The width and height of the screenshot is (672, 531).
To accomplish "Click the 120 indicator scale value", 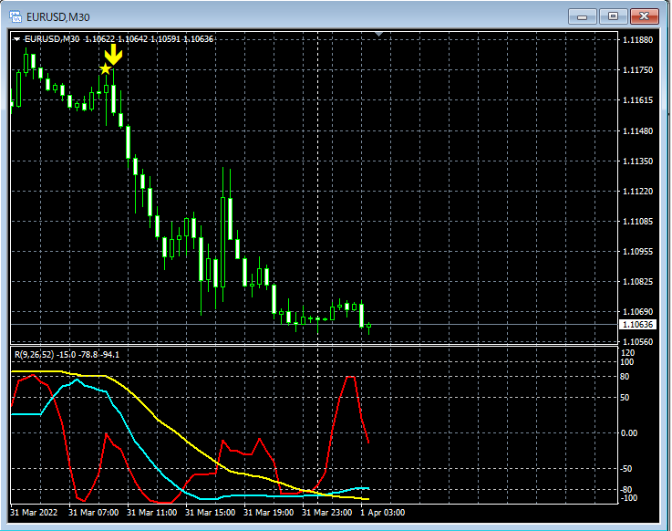I will pos(627,353).
